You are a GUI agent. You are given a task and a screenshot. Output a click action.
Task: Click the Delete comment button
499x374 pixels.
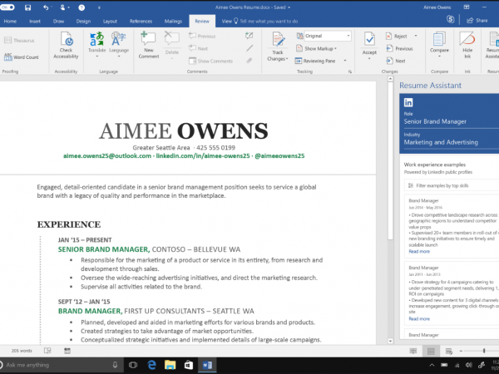click(172, 44)
